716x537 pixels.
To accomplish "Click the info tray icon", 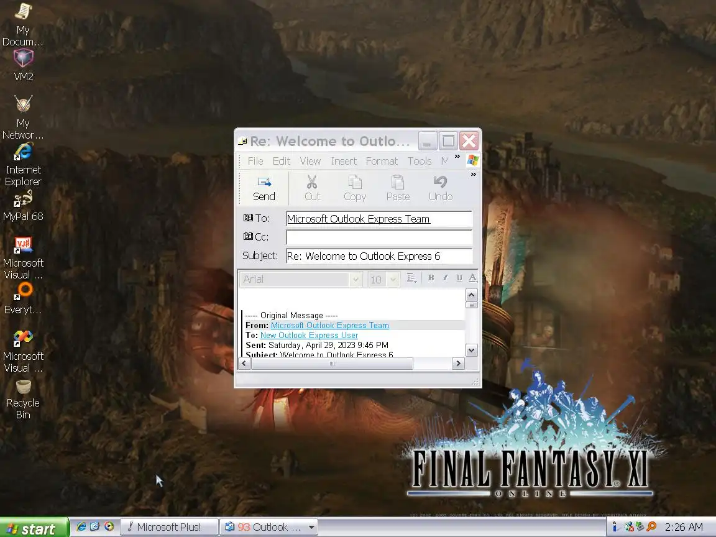I will tap(615, 527).
